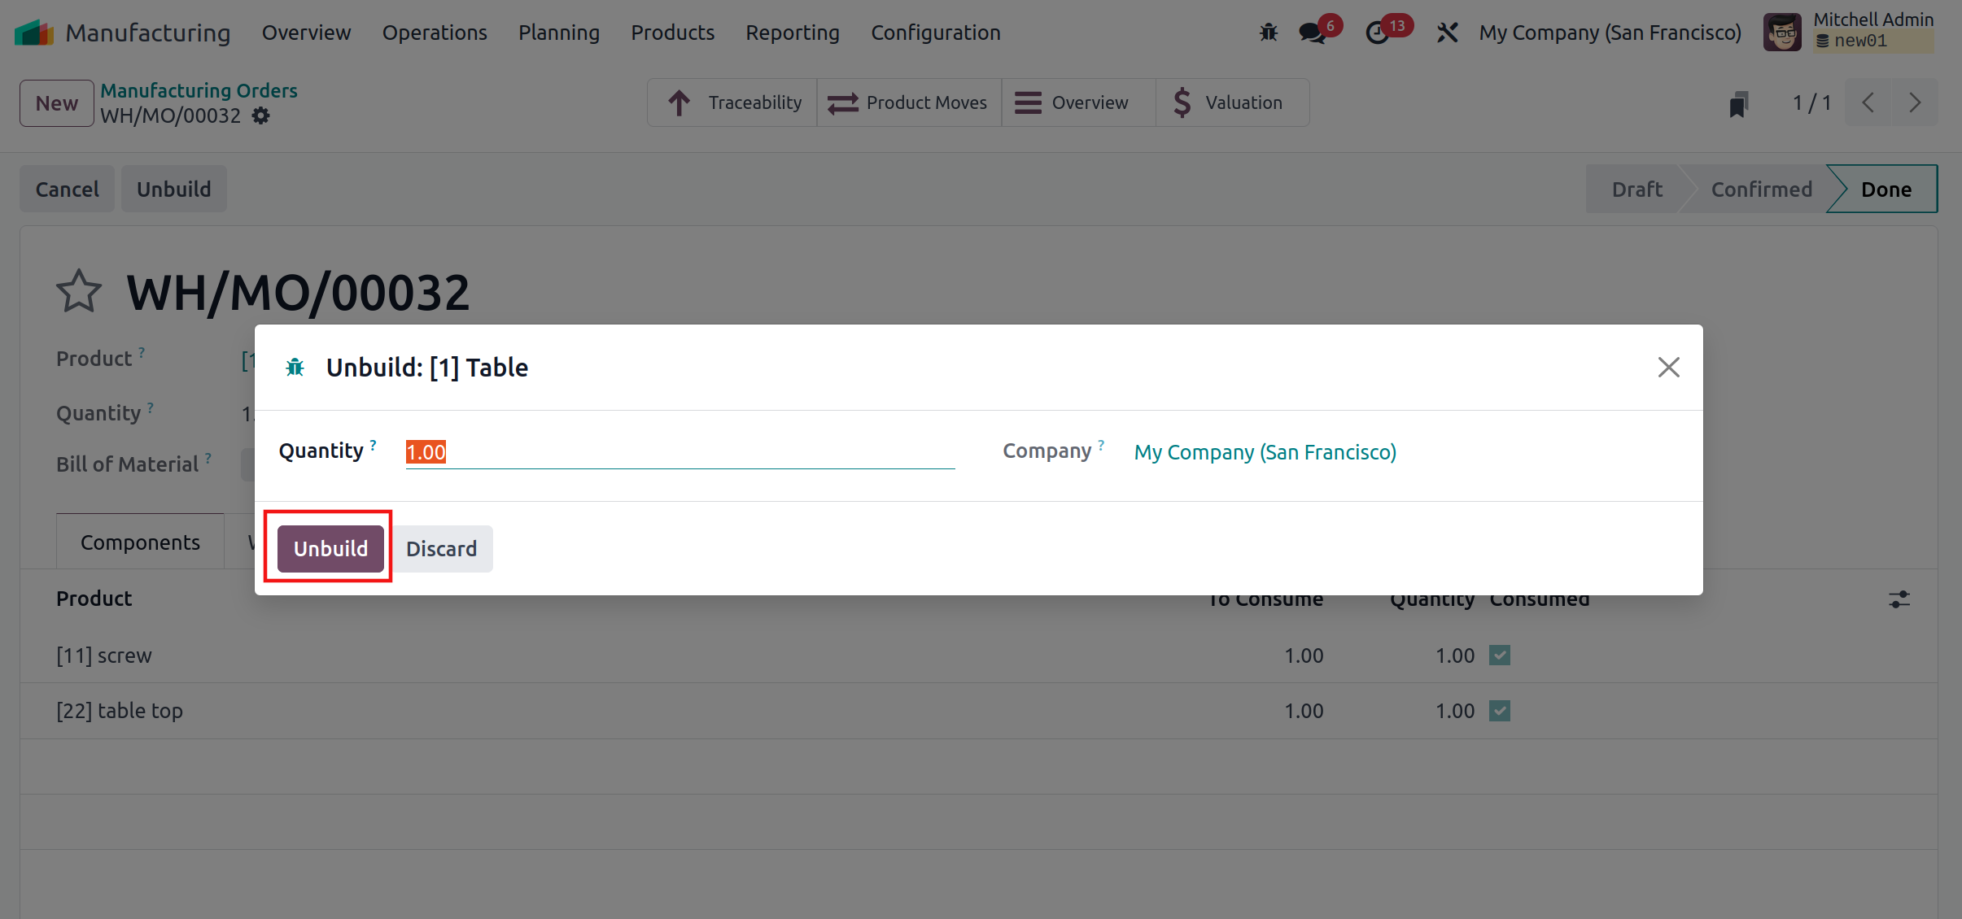Open the conversations chat icon
The image size is (1962, 919).
(x=1312, y=33)
